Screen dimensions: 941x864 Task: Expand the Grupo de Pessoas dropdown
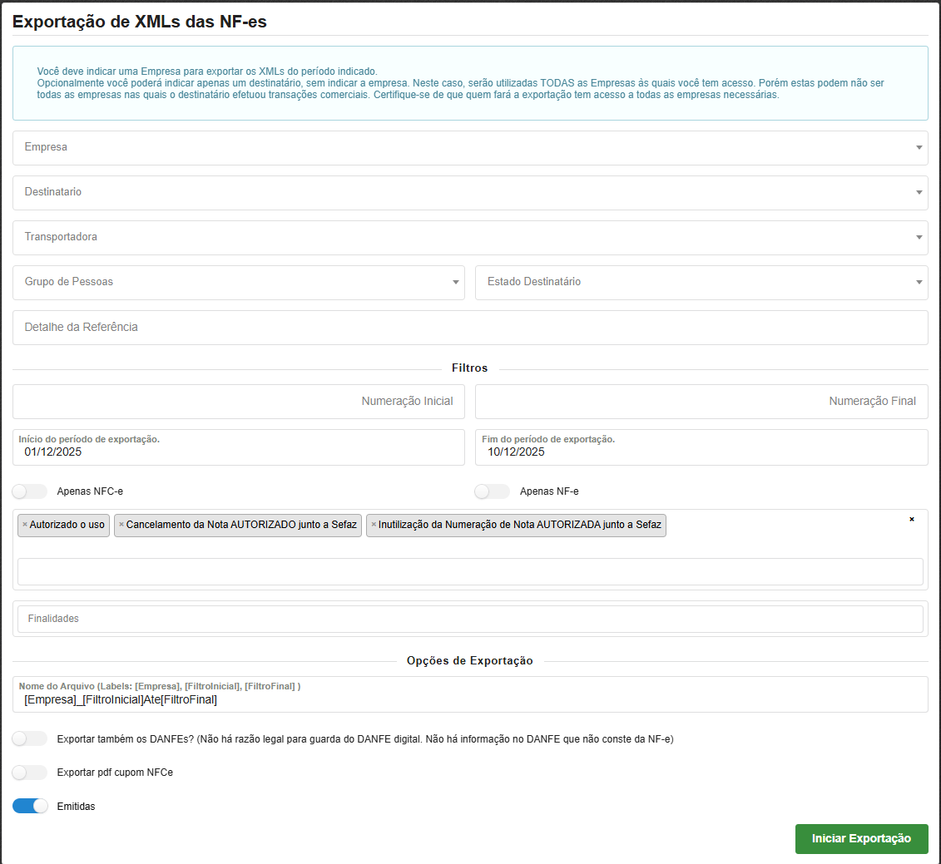coord(239,283)
